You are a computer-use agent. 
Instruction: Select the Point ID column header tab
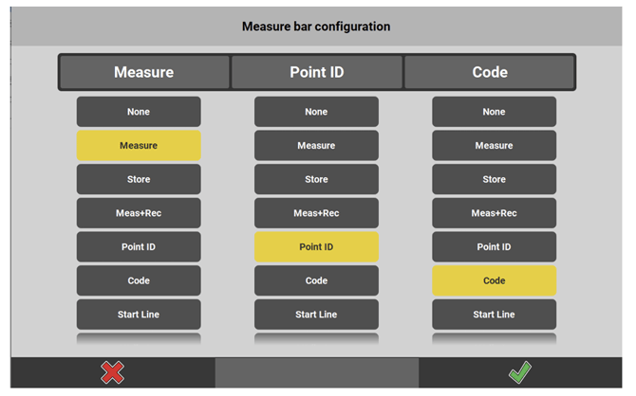coord(317,72)
